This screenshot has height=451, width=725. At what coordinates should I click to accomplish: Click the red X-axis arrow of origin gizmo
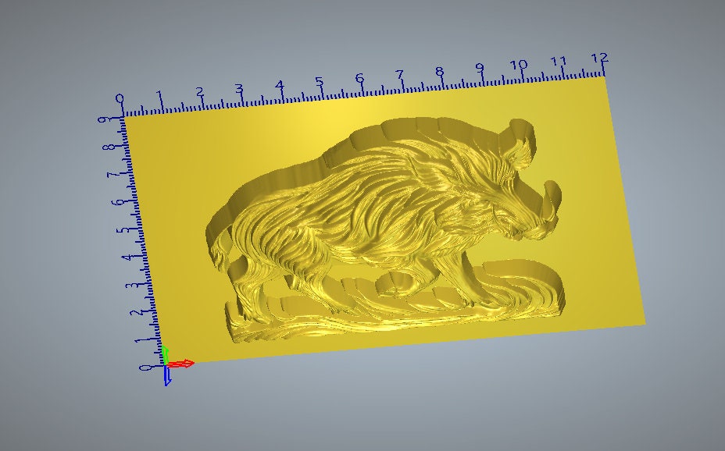point(185,363)
